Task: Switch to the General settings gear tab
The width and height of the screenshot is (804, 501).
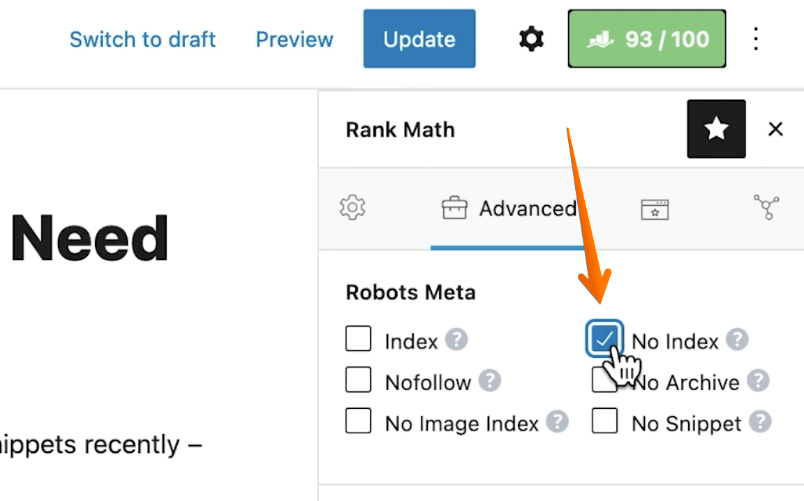Action: point(353,207)
